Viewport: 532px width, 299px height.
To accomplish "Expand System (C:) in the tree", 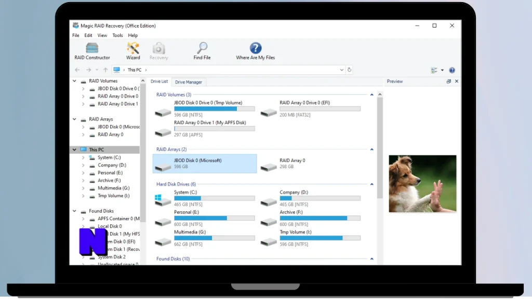I will (x=83, y=158).
